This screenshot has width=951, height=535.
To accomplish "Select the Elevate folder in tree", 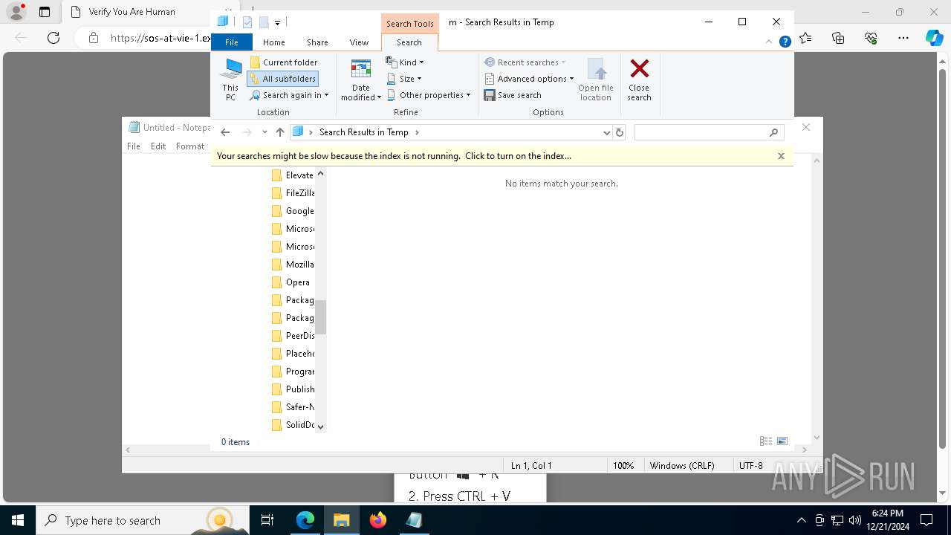I will click(293, 175).
